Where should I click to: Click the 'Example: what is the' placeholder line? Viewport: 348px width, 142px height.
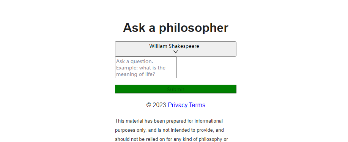[141, 68]
